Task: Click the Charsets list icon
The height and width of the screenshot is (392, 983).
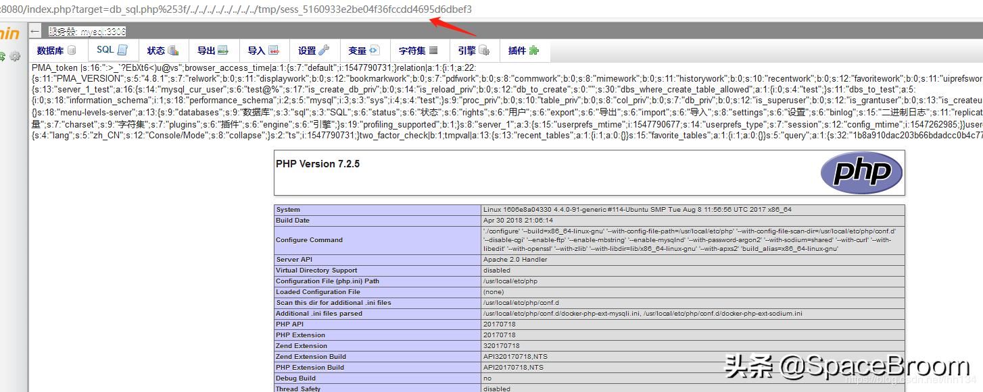Action: 432,50
